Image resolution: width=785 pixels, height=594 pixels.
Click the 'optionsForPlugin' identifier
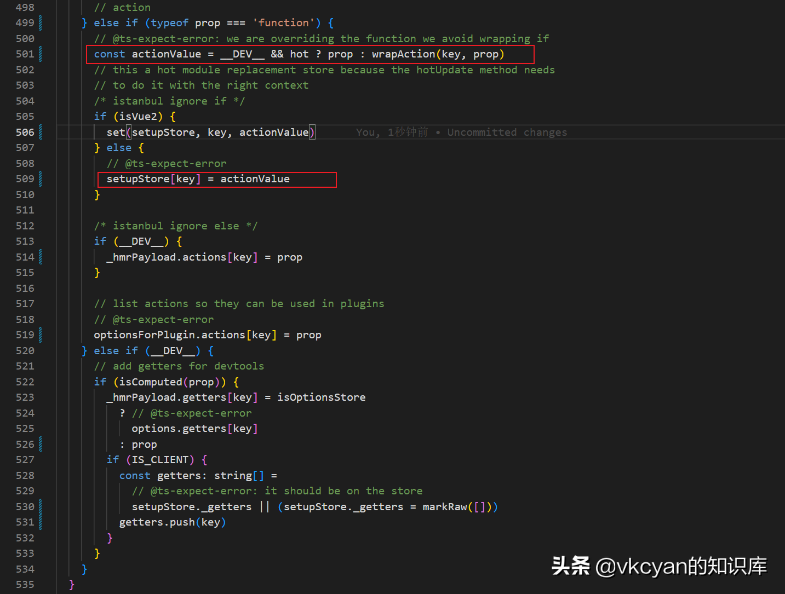coord(145,335)
